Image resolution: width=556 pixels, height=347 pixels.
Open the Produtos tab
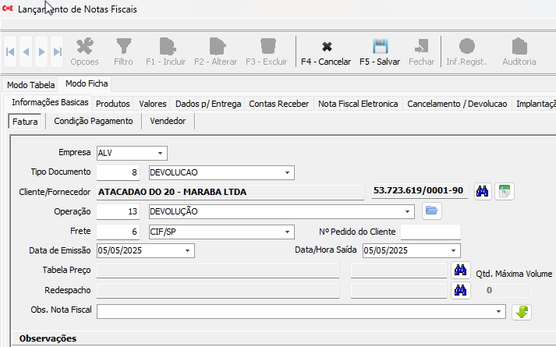click(112, 104)
